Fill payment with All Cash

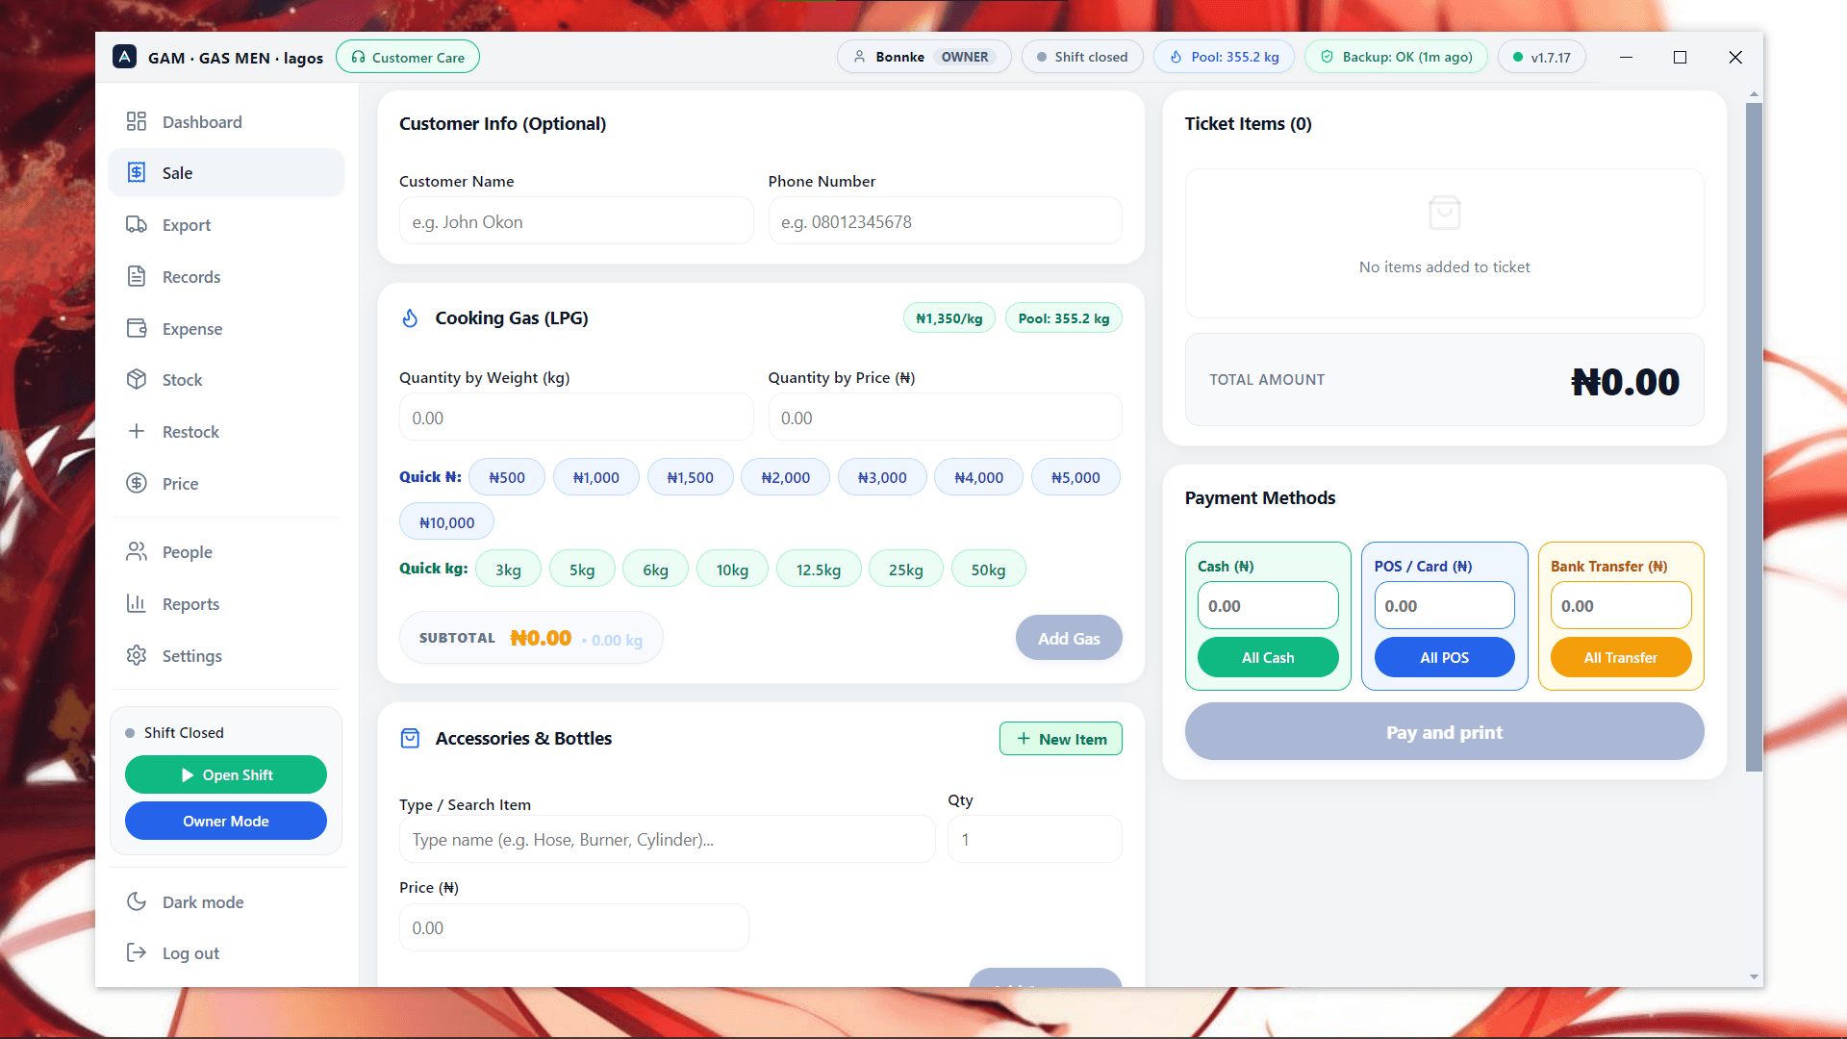[x=1268, y=658]
